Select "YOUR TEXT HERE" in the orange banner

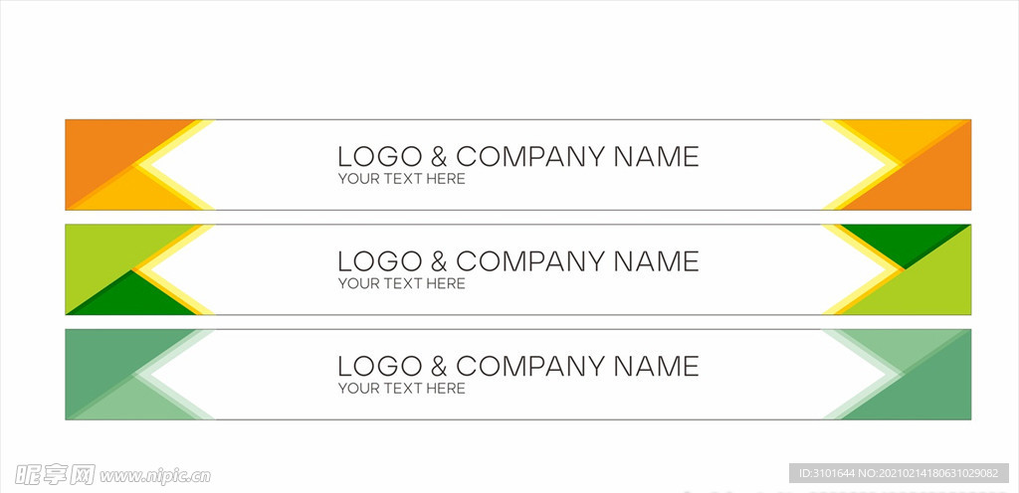point(402,179)
